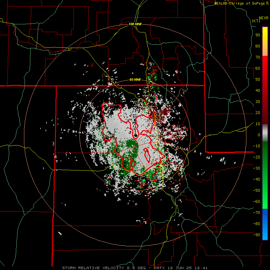This screenshot has height=270, width=270.
Task: Click the [KT] units label
Action: pyautogui.click(x=256, y=21)
